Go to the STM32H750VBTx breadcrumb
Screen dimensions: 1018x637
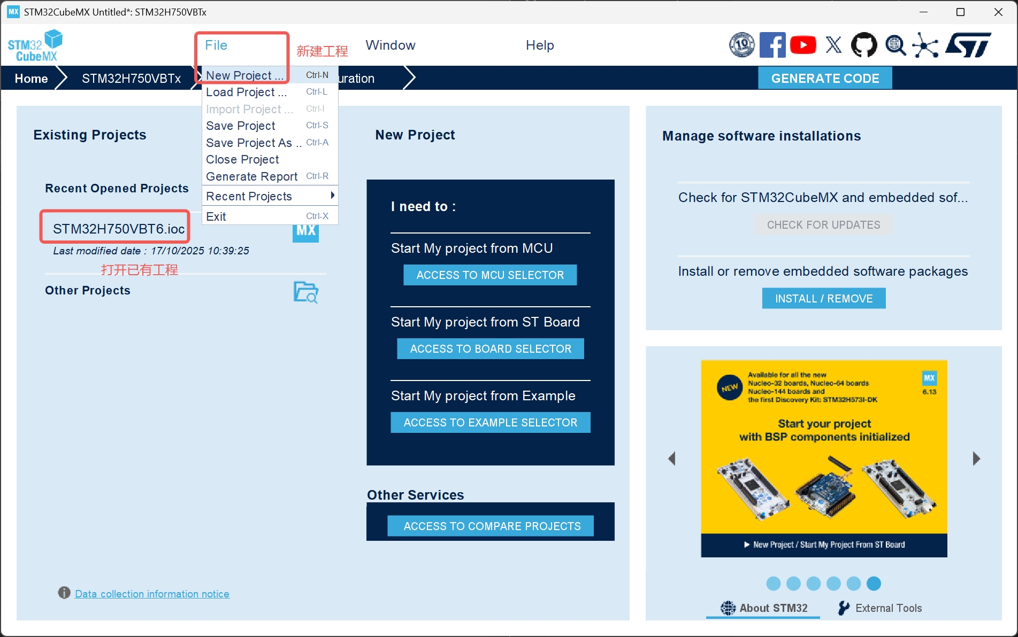131,79
